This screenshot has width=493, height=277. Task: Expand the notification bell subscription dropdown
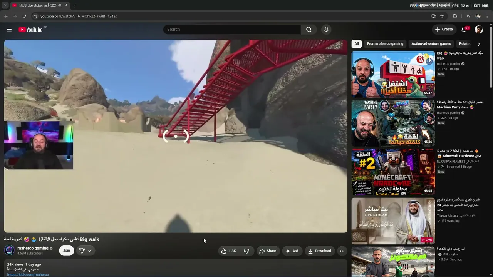(86, 250)
